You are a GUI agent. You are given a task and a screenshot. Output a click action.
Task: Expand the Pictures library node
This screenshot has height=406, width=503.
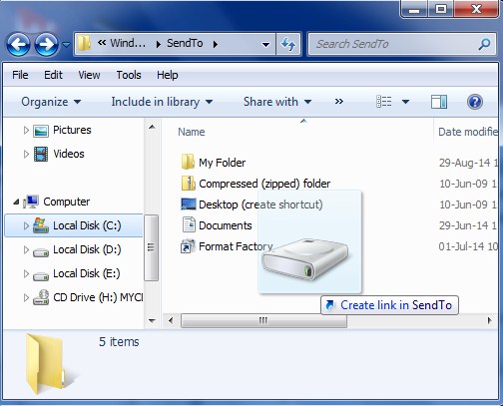26,130
